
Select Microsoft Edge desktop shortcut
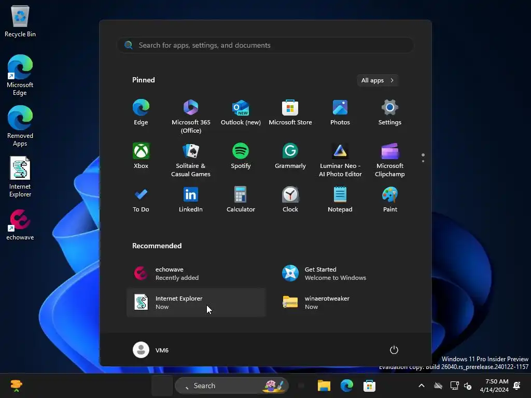tap(20, 75)
